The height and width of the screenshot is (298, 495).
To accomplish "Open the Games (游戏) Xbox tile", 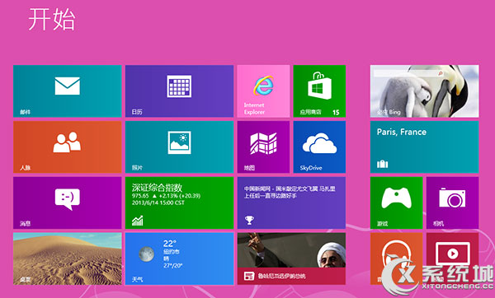I will click(396, 203).
